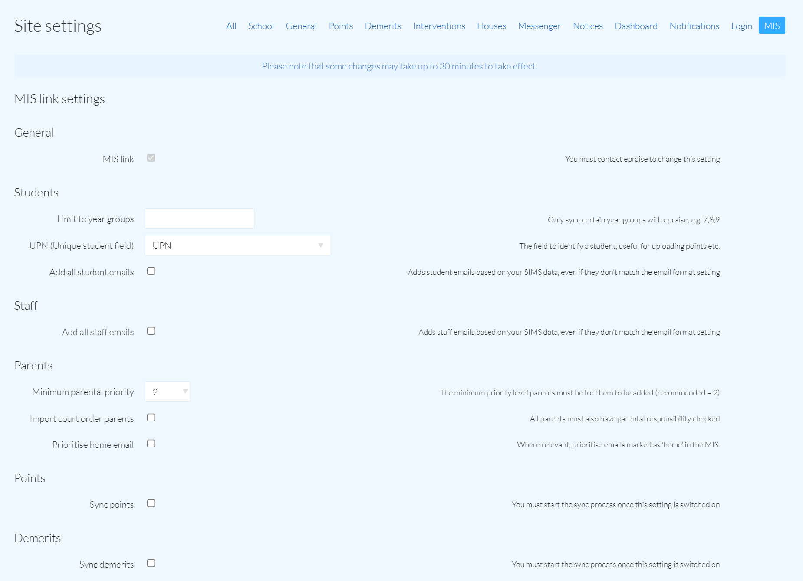Click the disabled MIS link checkbox
Screen dimensions: 803x581
[x=151, y=158]
